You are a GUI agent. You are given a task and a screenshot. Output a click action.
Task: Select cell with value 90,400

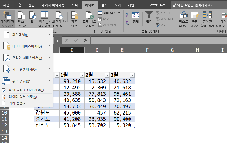(122, 119)
